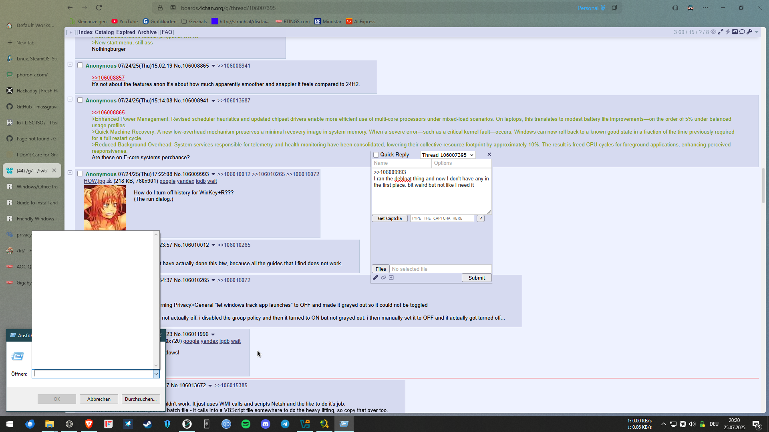The height and width of the screenshot is (432, 769).
Task: Open the FAQ link in board navigation
Action: pyautogui.click(x=167, y=32)
